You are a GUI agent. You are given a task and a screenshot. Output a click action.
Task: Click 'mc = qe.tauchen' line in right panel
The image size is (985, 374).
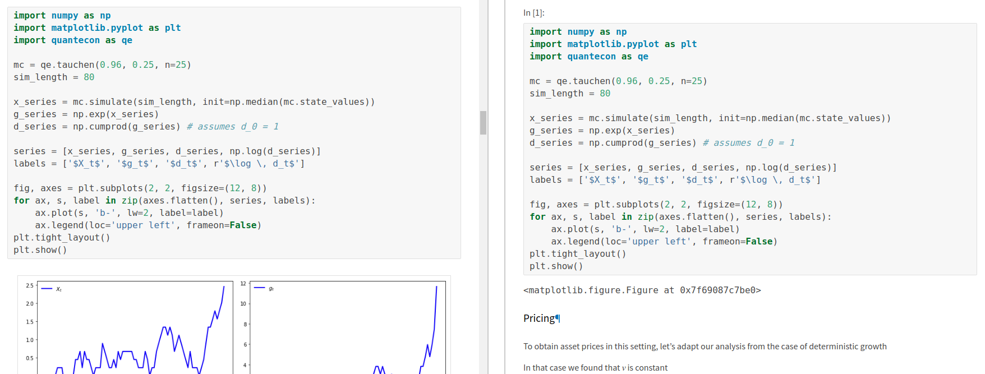point(619,81)
